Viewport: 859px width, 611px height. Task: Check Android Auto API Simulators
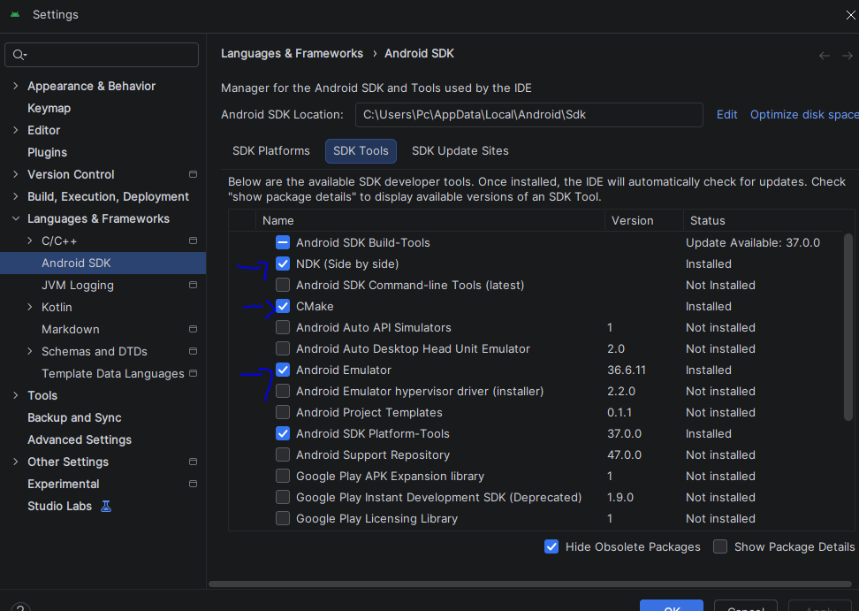point(283,328)
